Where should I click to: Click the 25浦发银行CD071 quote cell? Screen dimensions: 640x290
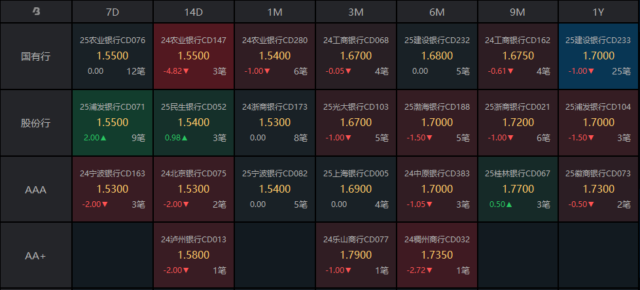[x=112, y=123]
